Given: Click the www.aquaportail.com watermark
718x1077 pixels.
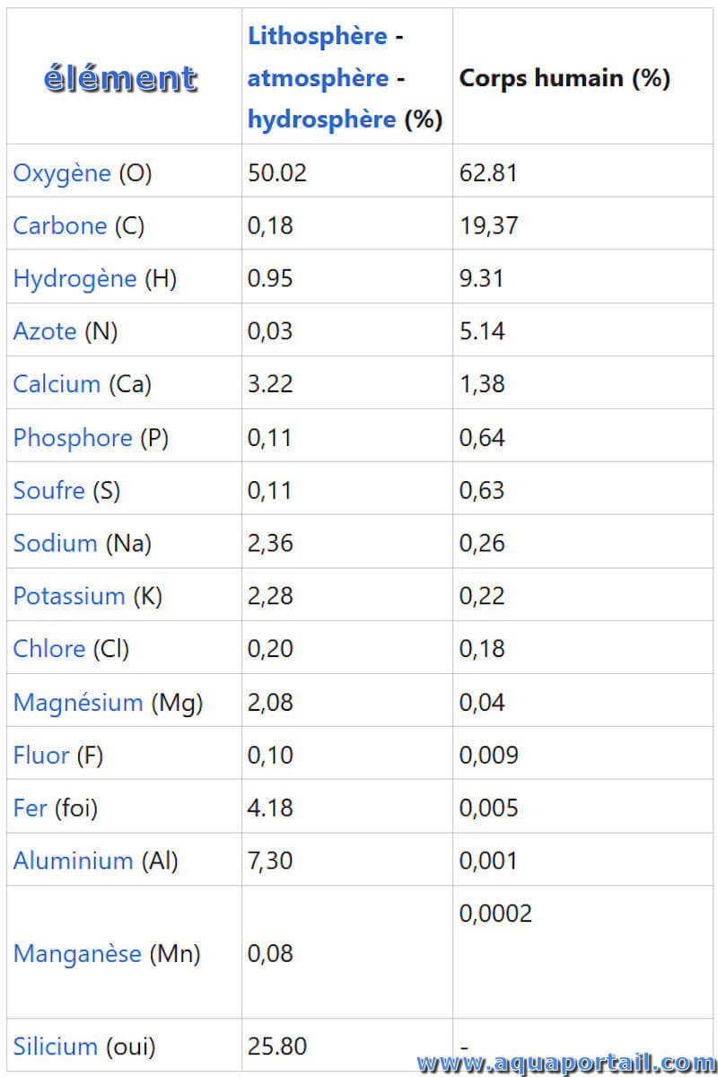Looking at the screenshot, I should 567,1063.
